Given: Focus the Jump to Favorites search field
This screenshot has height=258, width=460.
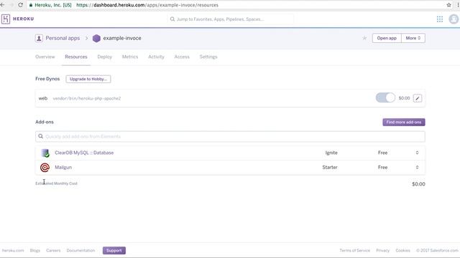Looking at the screenshot, I should point(230,19).
